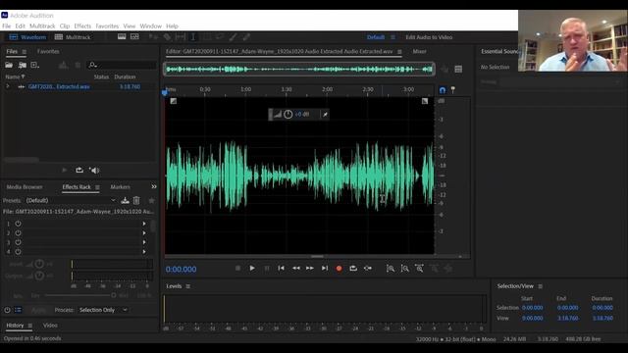
Task: Open the Presets (Default) dropdown
Action: [x=71, y=200]
